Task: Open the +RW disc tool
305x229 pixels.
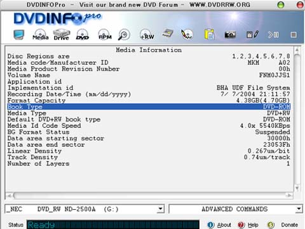Action: pos(147,34)
